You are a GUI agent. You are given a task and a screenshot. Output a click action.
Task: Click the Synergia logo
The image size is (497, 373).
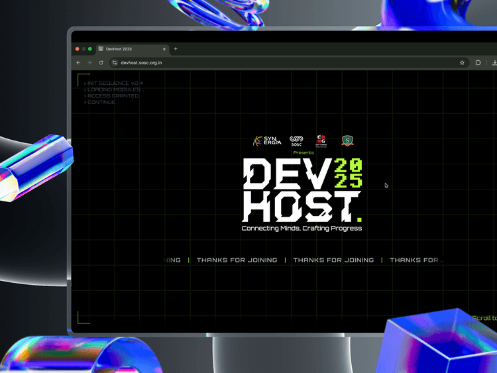(267, 140)
